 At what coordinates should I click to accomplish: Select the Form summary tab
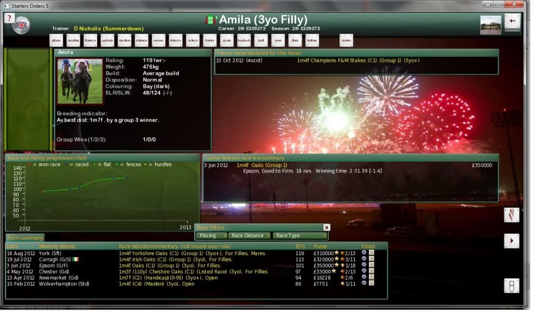25,238
